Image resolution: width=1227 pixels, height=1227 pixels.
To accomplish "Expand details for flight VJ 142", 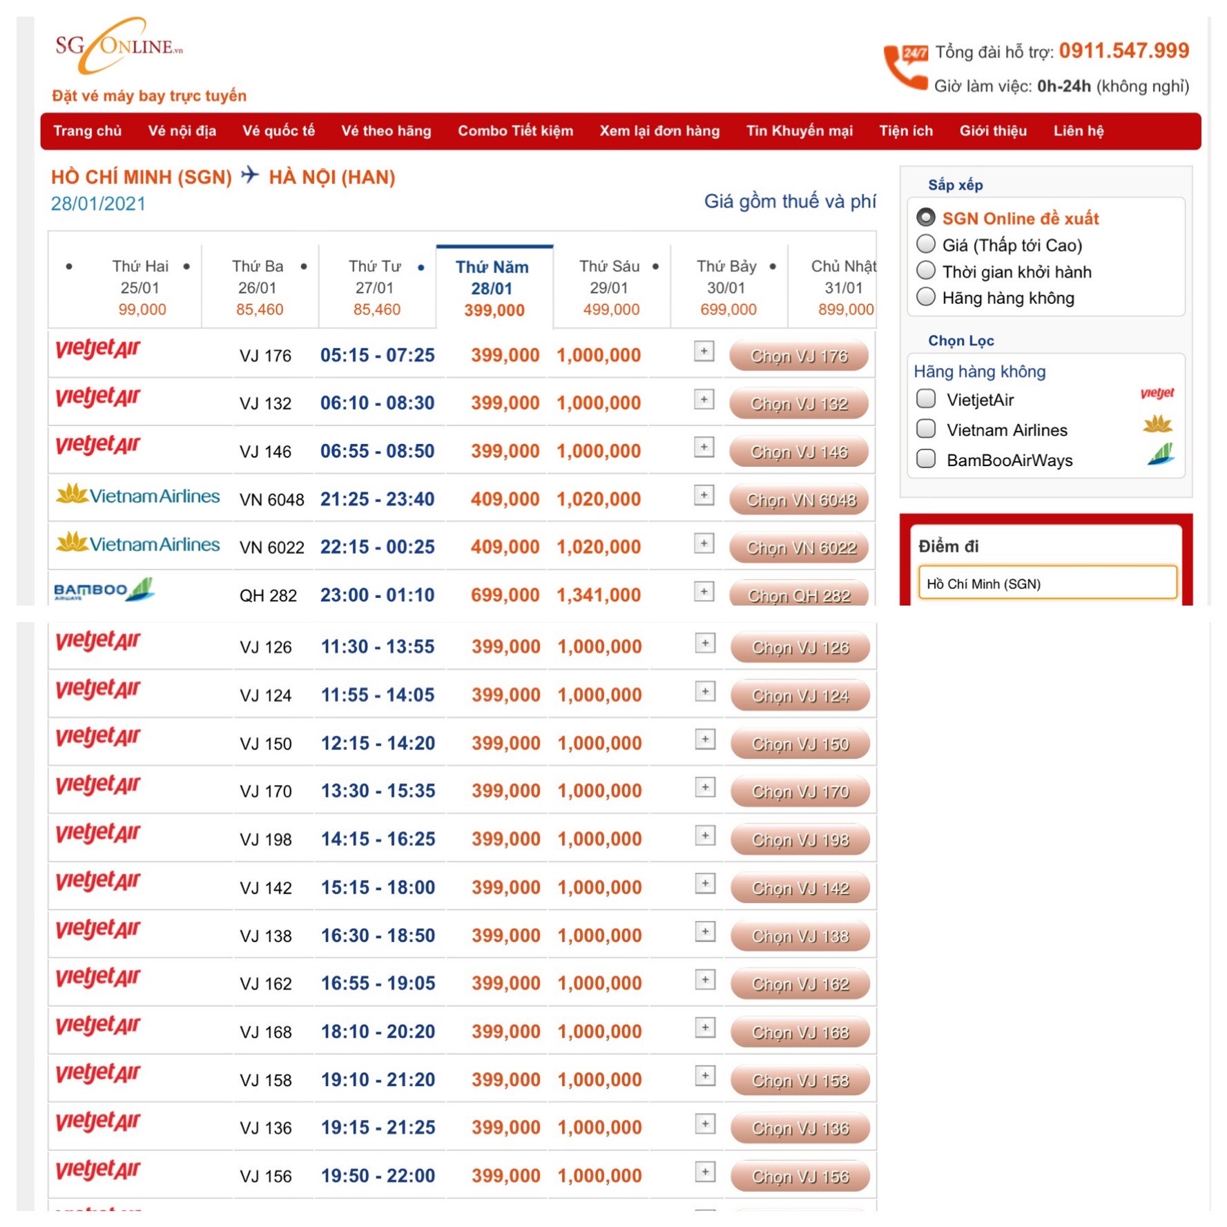I will tap(705, 883).
